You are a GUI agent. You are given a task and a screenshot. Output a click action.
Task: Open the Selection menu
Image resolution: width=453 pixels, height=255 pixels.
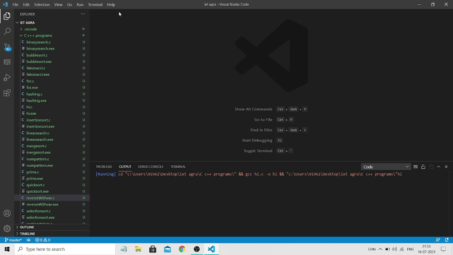coord(42,5)
